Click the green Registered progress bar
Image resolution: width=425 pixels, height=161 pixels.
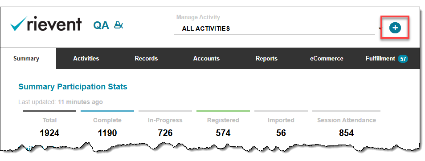pyautogui.click(x=223, y=111)
